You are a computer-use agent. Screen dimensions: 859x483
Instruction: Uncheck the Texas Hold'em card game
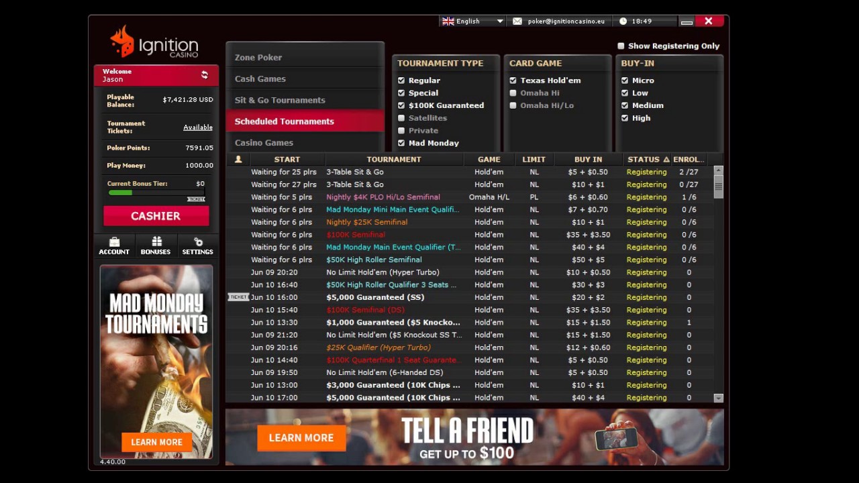point(513,80)
